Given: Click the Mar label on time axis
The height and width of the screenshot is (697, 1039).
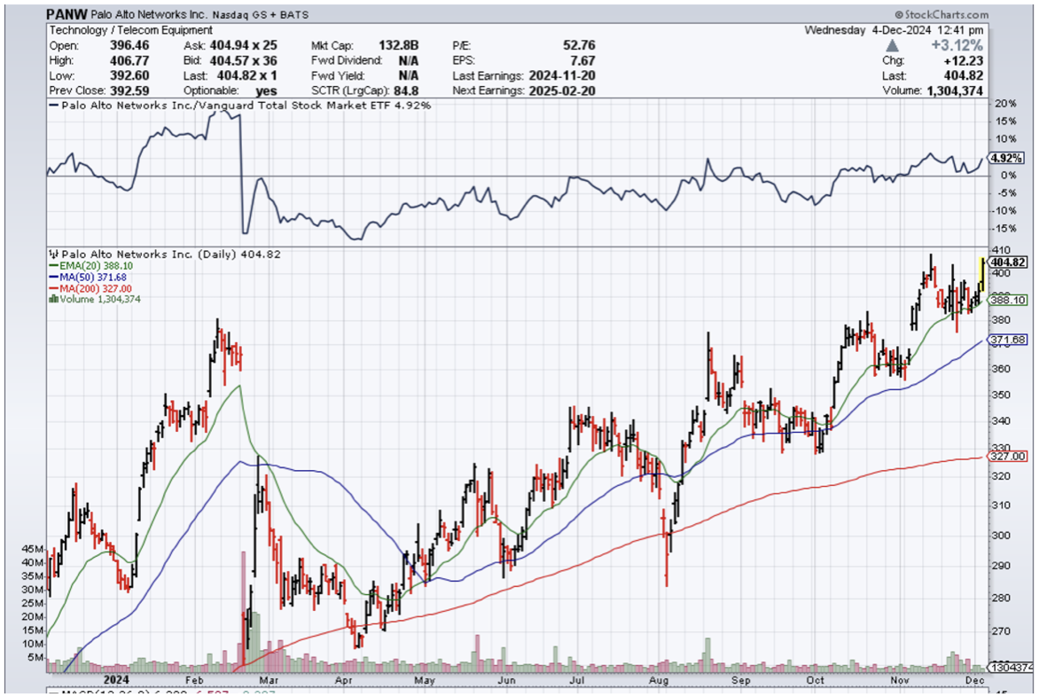Looking at the screenshot, I should 269,680.
